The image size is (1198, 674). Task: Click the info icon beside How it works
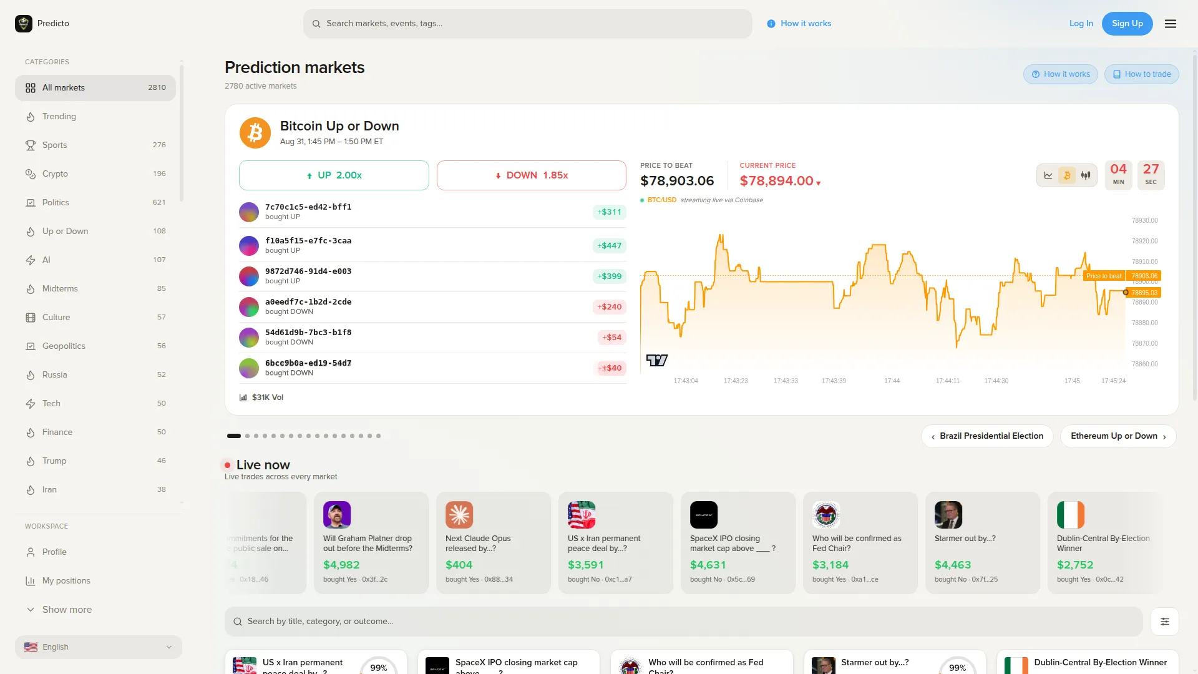771,24
